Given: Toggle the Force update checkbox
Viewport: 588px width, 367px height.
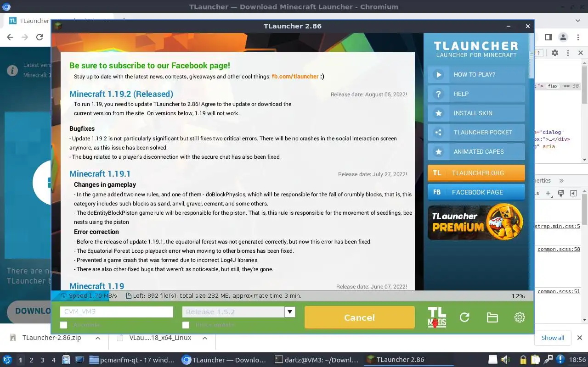Looking at the screenshot, I should pos(186,325).
